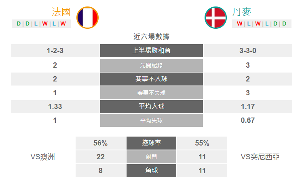Click Denmark's 3-3-0 first-half record
The image size is (302, 184).
pyautogui.click(x=248, y=51)
